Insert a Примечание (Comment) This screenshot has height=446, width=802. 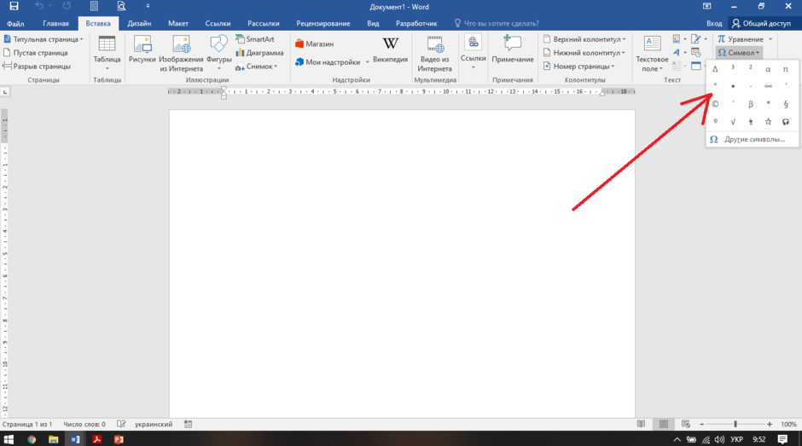(x=513, y=50)
